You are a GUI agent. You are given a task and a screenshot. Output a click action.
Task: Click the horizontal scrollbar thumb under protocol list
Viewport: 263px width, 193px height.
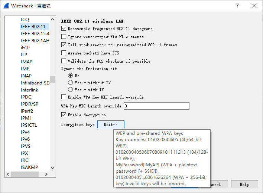point(25,174)
